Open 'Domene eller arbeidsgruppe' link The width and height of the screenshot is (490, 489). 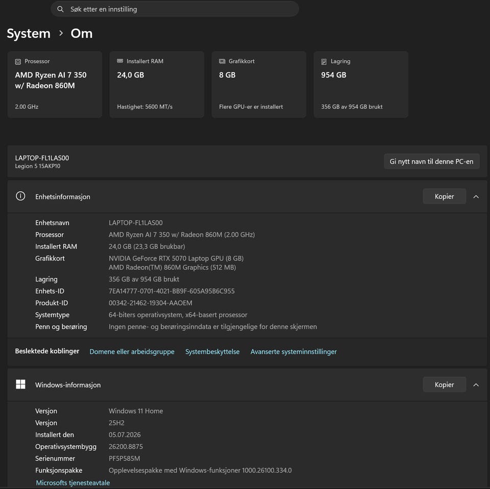[x=132, y=352]
